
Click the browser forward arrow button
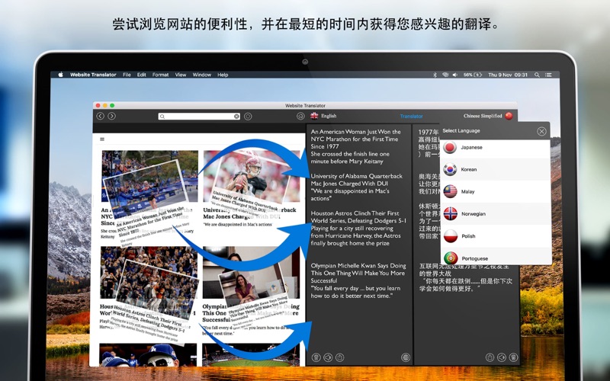[x=112, y=116]
